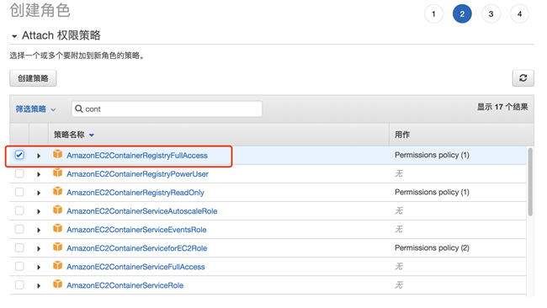The image size is (547, 308).
Task: Expand AmazonEC2ContainerServiceRole row details
Action: [39, 285]
